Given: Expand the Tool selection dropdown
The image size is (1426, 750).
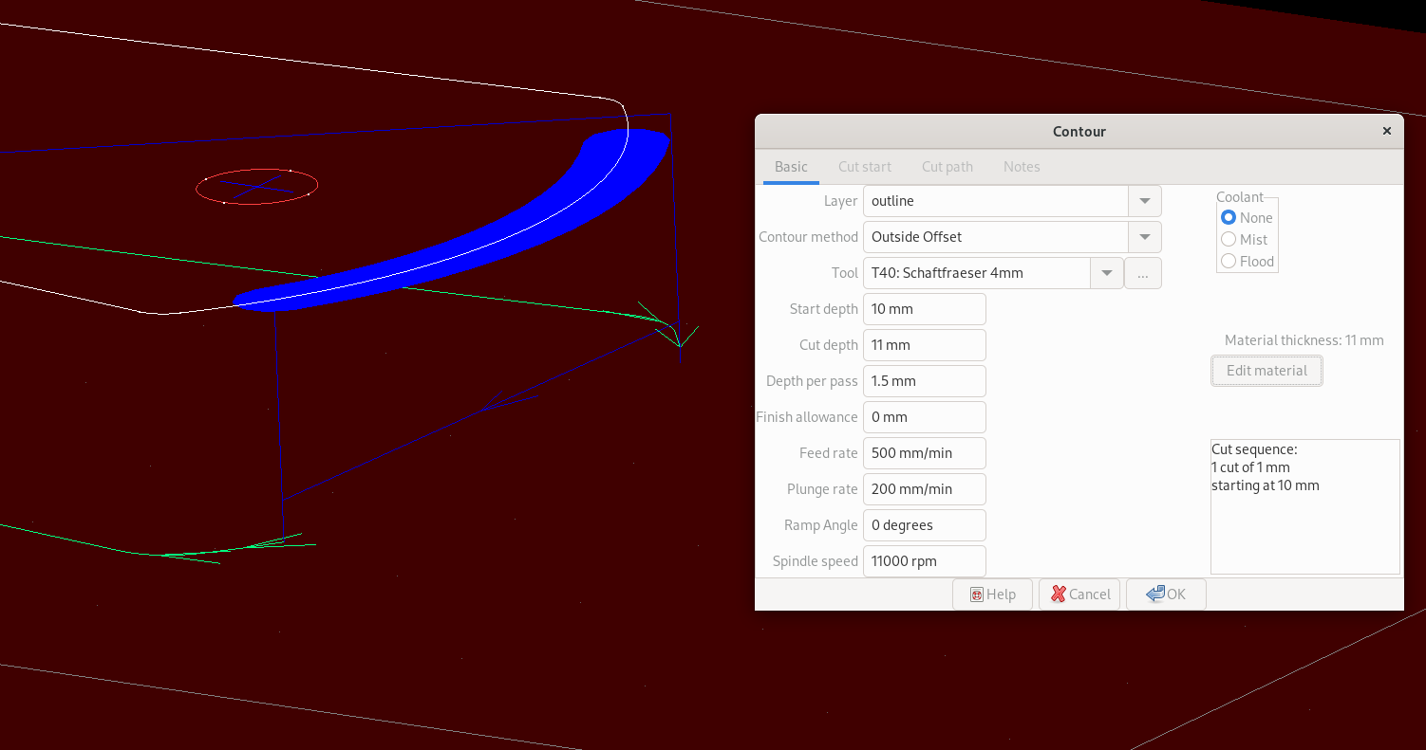Looking at the screenshot, I should (x=1106, y=273).
